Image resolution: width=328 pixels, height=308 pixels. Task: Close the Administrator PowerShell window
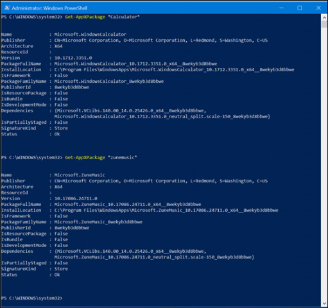(x=318, y=8)
